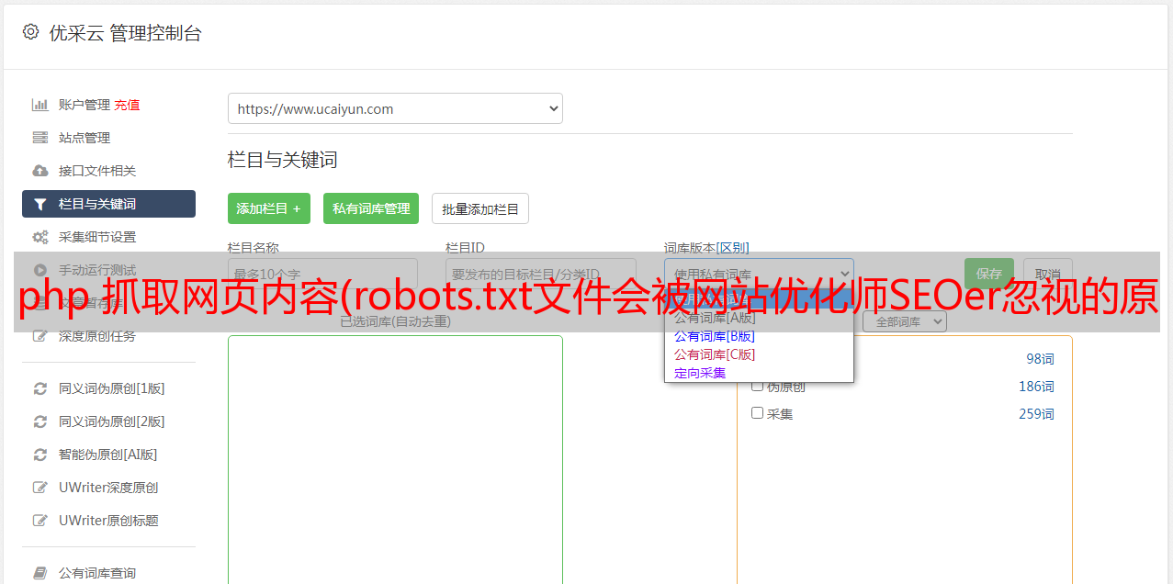The height and width of the screenshot is (584, 1173).
Task: Click the gears icon for 采集细节设置
Action: click(x=40, y=237)
